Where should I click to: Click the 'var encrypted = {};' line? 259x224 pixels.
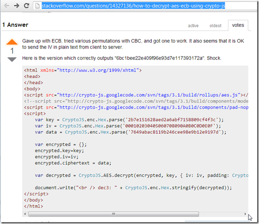[x=60, y=144]
